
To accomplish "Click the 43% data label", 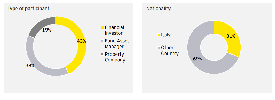I will tap(81, 41).
